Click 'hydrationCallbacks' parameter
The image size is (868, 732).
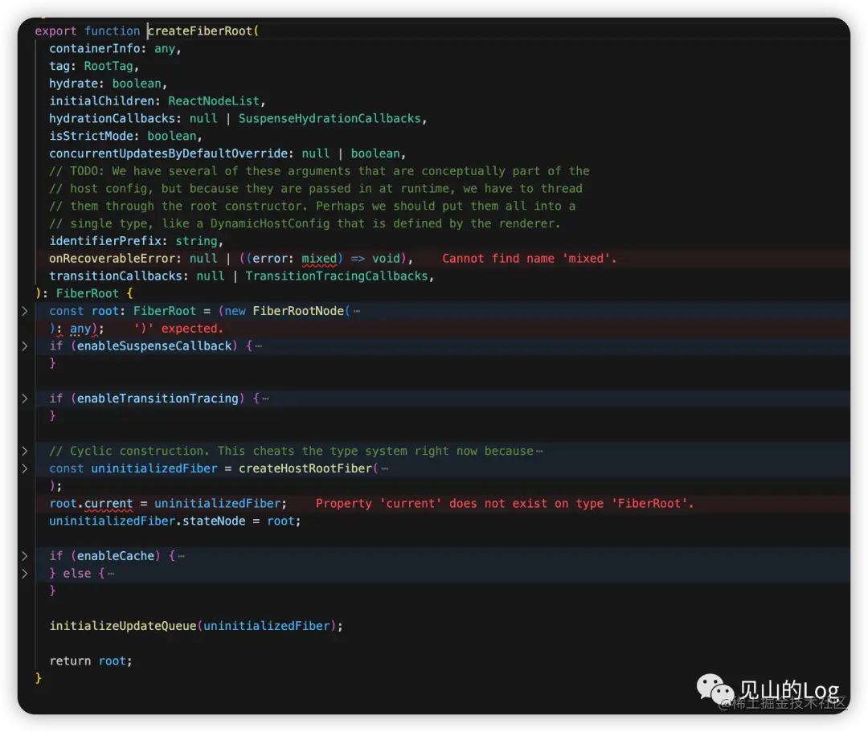113,118
